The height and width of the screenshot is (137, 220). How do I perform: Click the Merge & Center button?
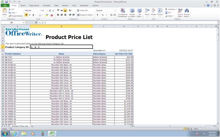(x=85, y=15)
